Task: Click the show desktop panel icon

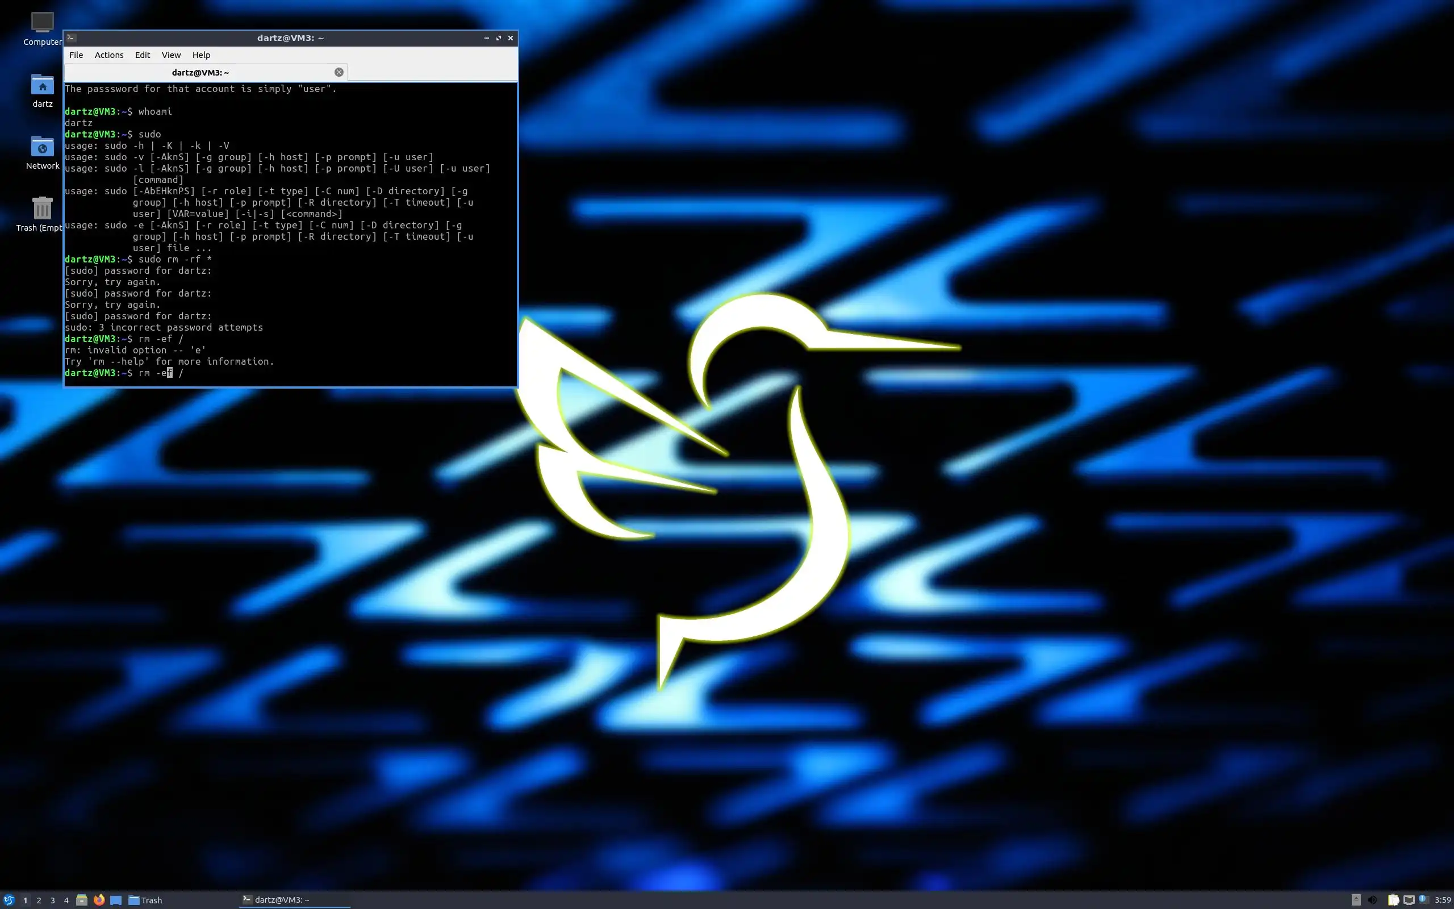Action: (x=116, y=900)
